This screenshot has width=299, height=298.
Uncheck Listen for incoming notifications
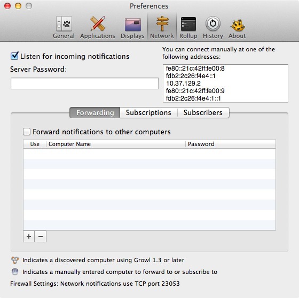coord(14,56)
